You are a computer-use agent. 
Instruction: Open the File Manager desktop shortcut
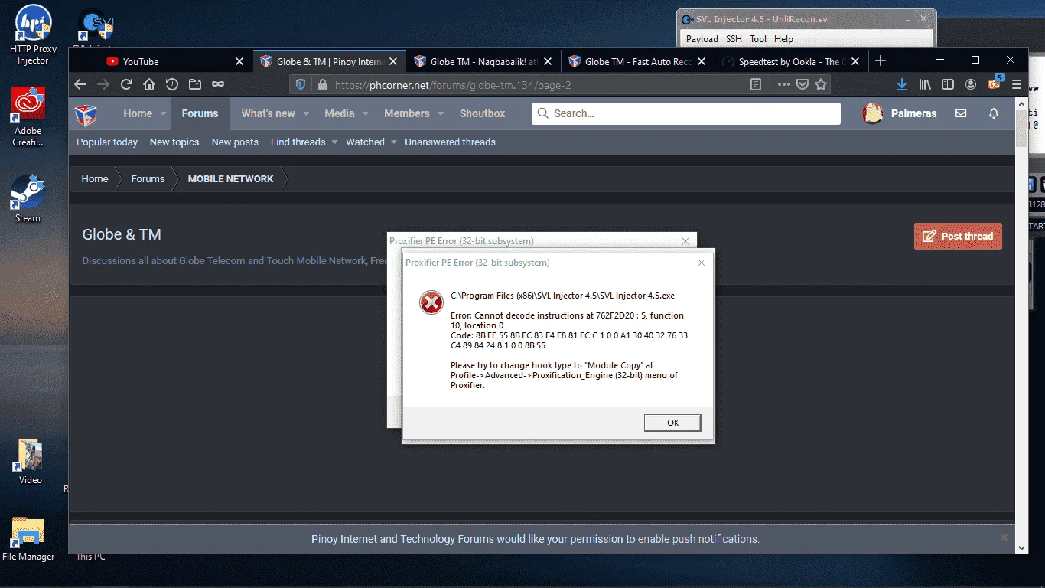click(x=28, y=540)
